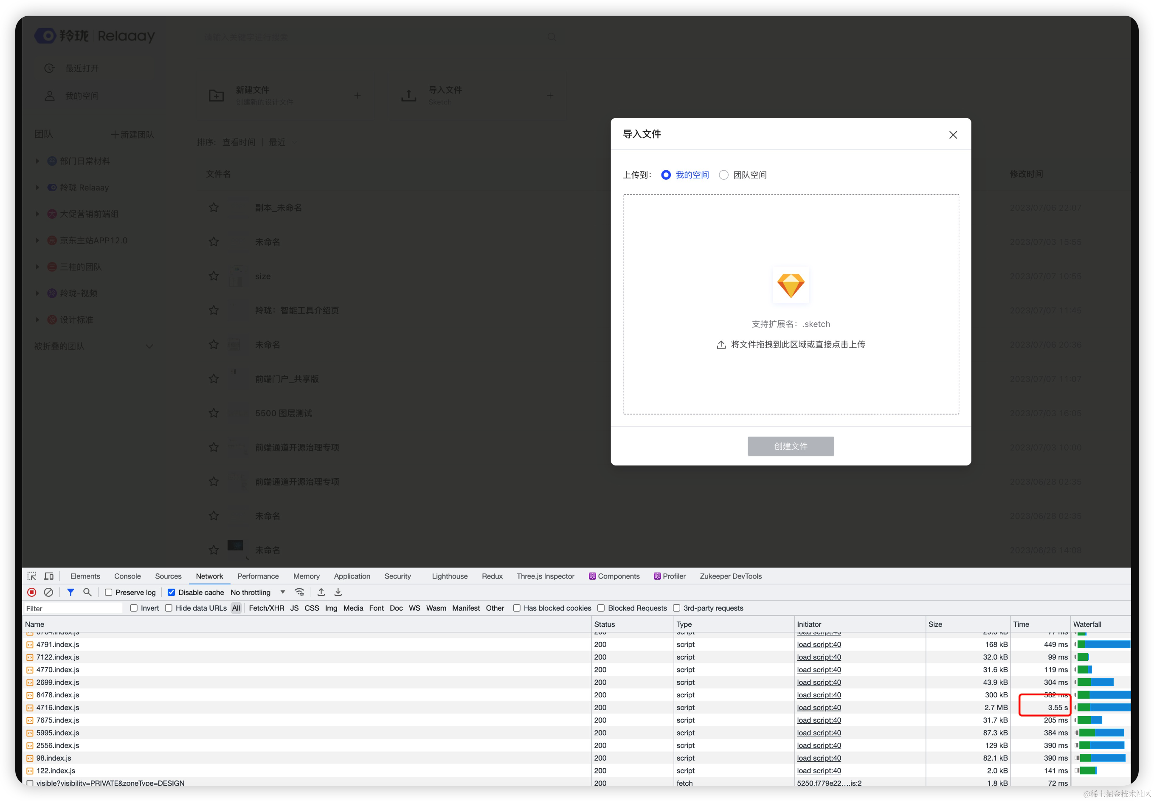Click the export HAR download icon
The image size is (1154, 801).
[338, 592]
